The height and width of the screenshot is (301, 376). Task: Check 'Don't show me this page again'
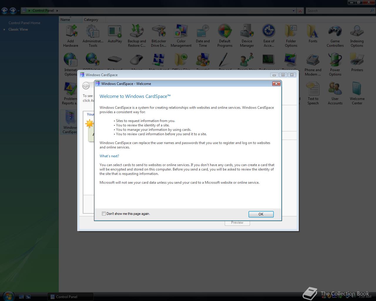coord(104,214)
